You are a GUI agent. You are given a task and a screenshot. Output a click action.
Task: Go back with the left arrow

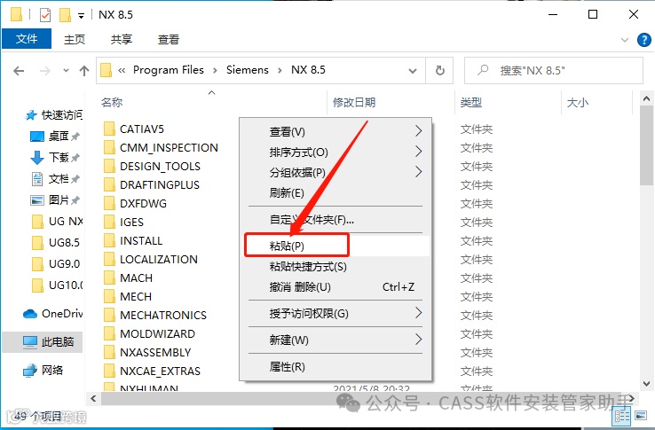click(x=19, y=71)
